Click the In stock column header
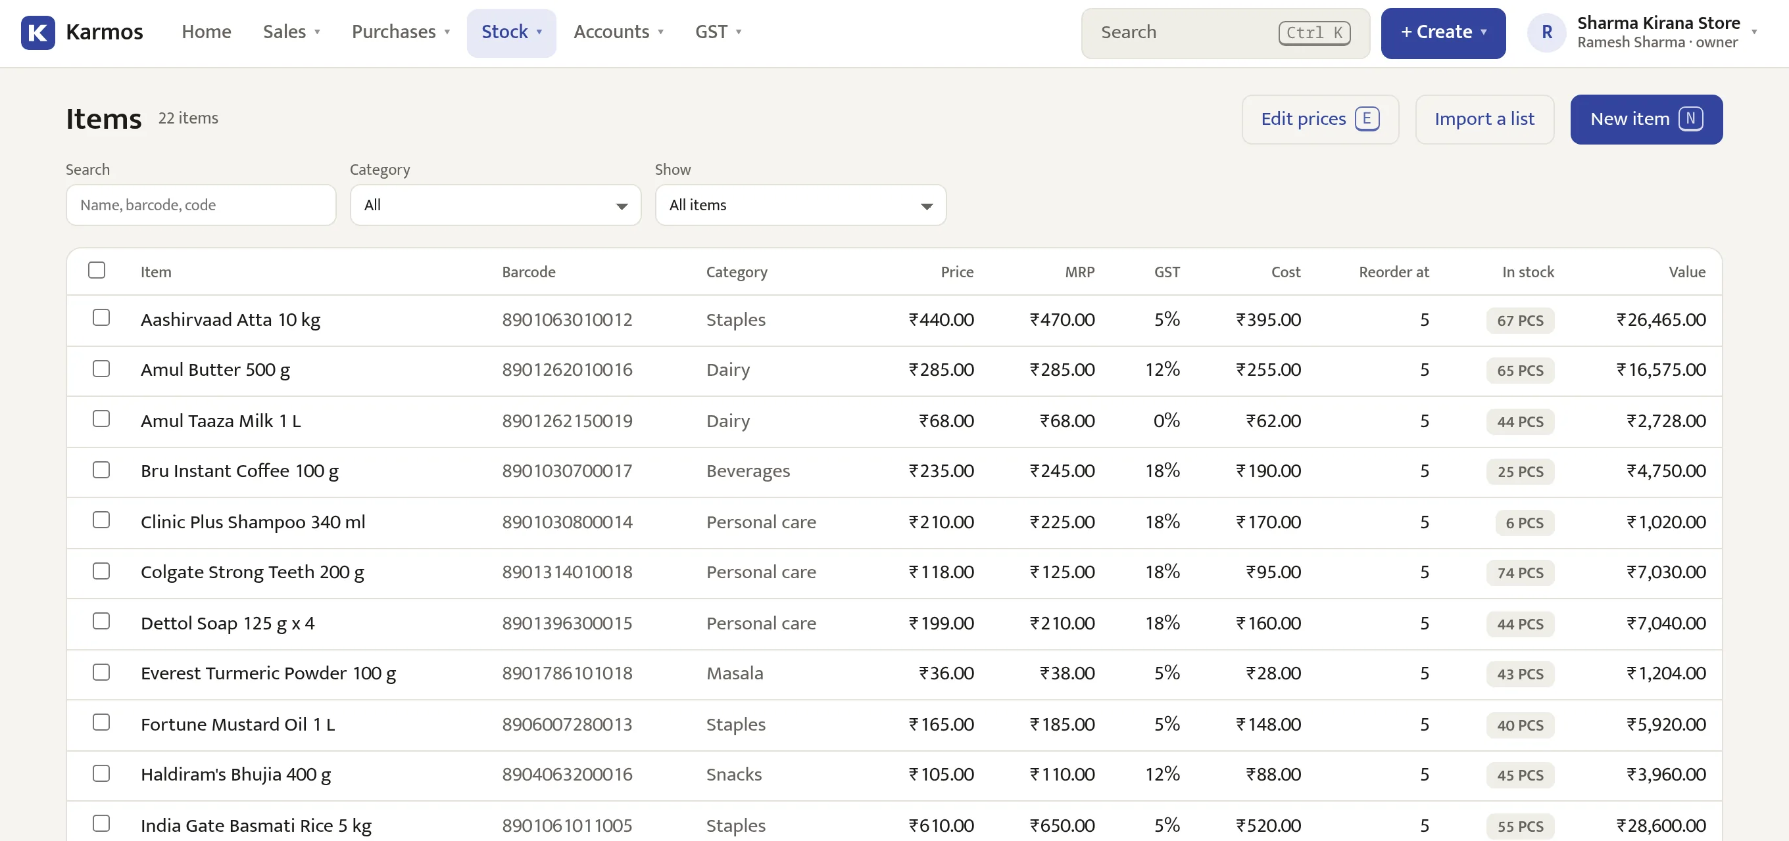The image size is (1789, 841). pyautogui.click(x=1527, y=272)
